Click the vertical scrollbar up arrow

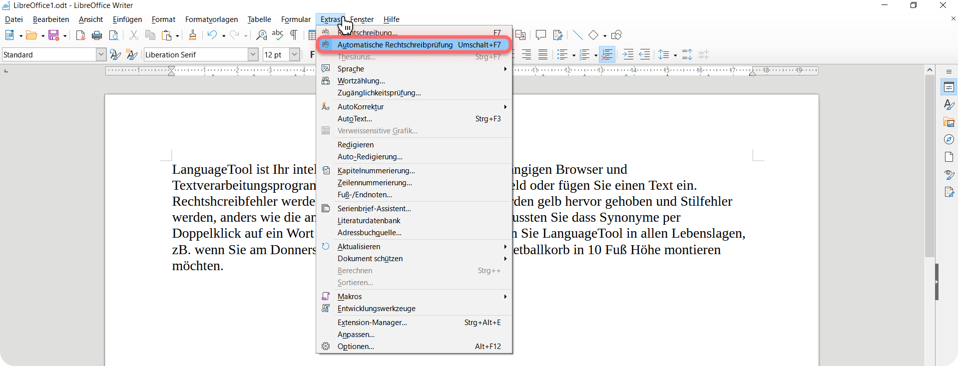[930, 70]
